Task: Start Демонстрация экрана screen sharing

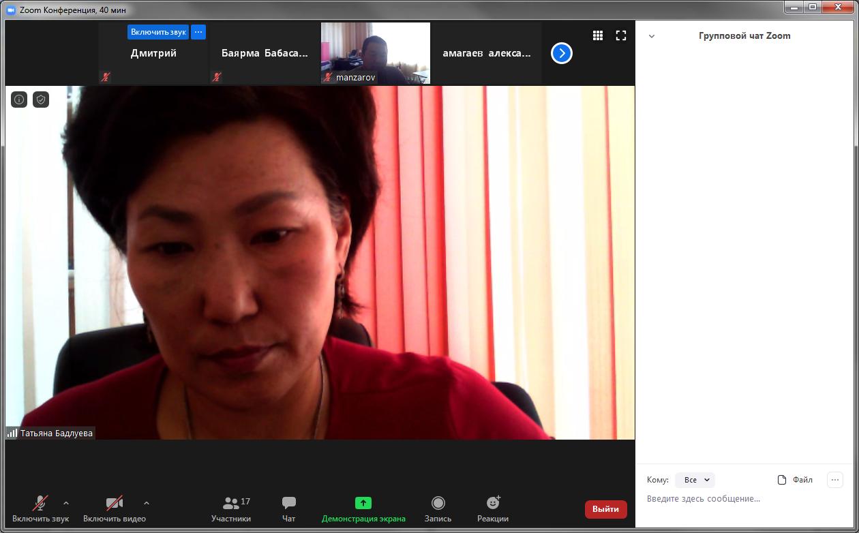Action: (363, 509)
